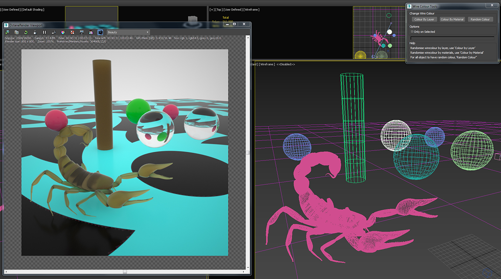Open the [Top] viewport view menu

pyautogui.click(x=220, y=9)
